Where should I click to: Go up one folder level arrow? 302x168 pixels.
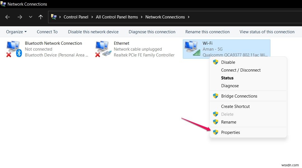[41, 17]
